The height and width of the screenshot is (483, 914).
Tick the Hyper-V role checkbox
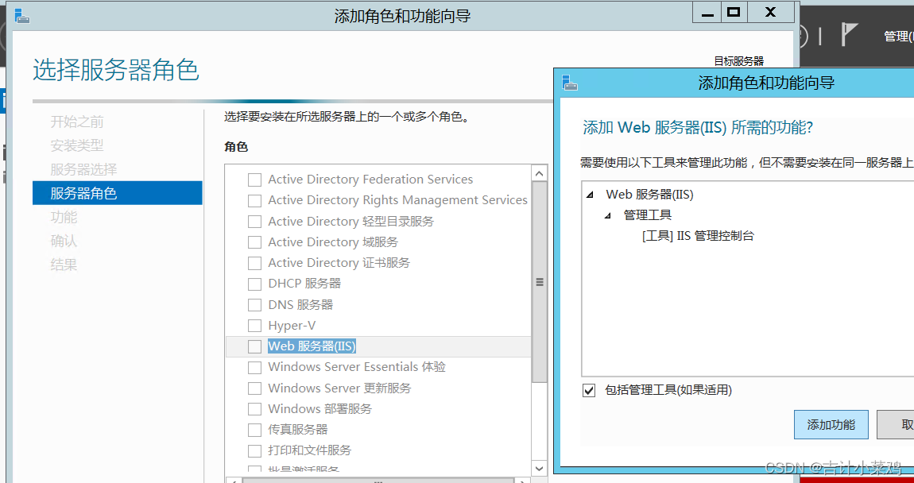255,326
